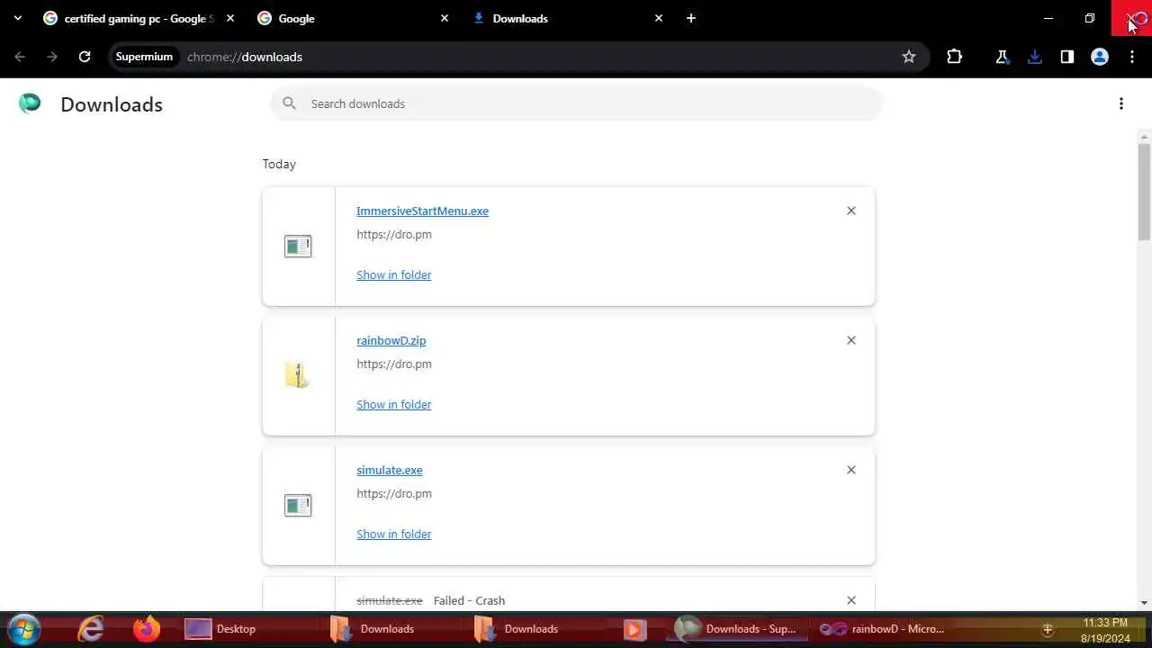The image size is (1152, 648).
Task: Open the Windows Start orb
Action: [24, 629]
